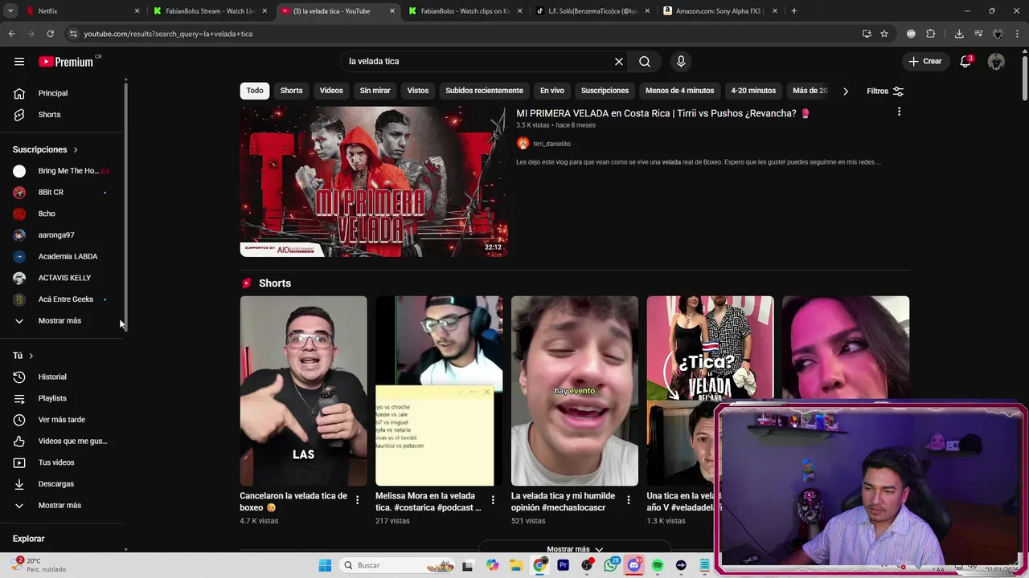
Task: Open Chrome media controls icon
Action: pos(978,34)
